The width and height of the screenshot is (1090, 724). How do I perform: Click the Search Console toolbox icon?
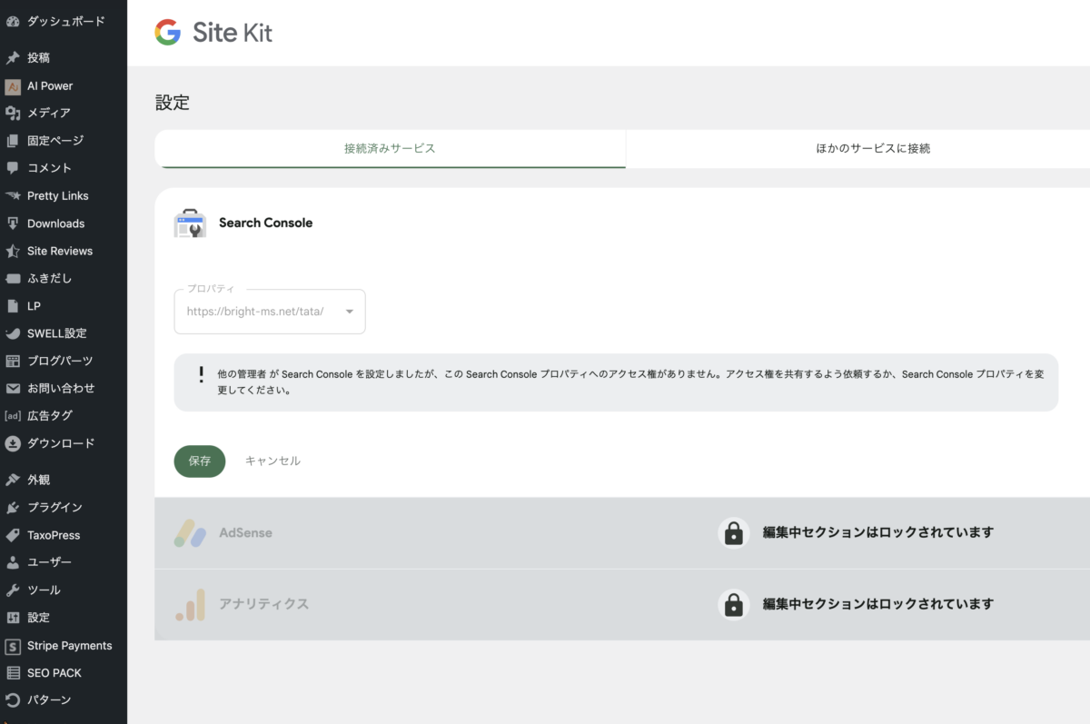click(x=190, y=223)
